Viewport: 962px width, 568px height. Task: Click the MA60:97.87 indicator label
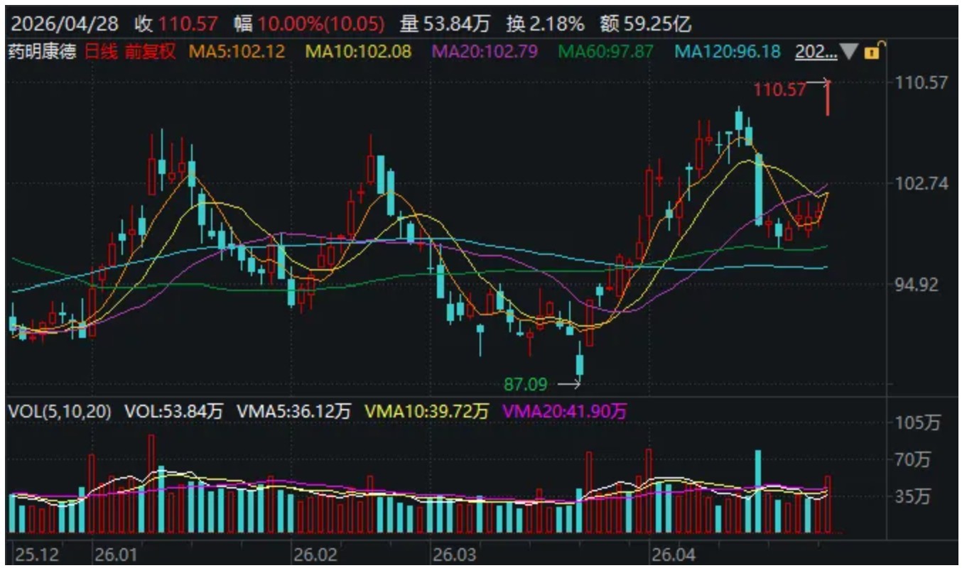(x=605, y=51)
